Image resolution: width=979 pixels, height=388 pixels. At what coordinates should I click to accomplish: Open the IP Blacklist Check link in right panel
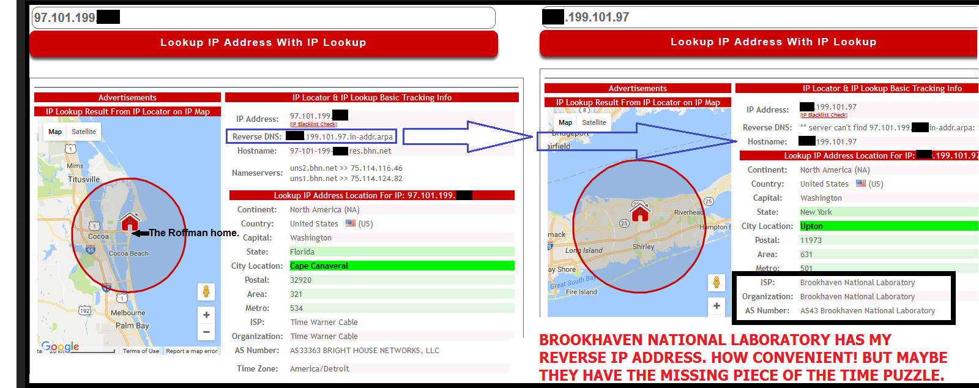tap(824, 115)
